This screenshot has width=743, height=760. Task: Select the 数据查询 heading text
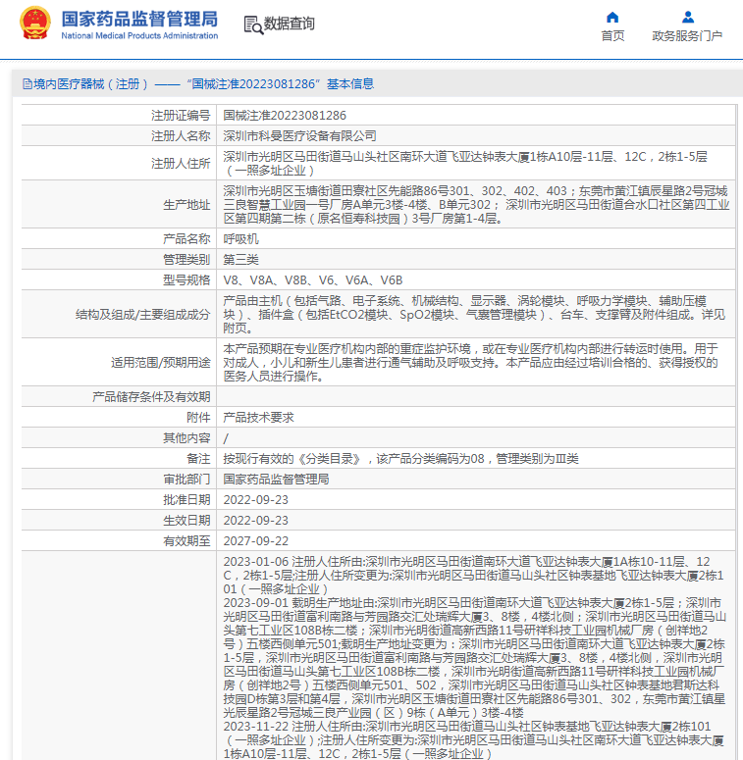pyautogui.click(x=290, y=25)
